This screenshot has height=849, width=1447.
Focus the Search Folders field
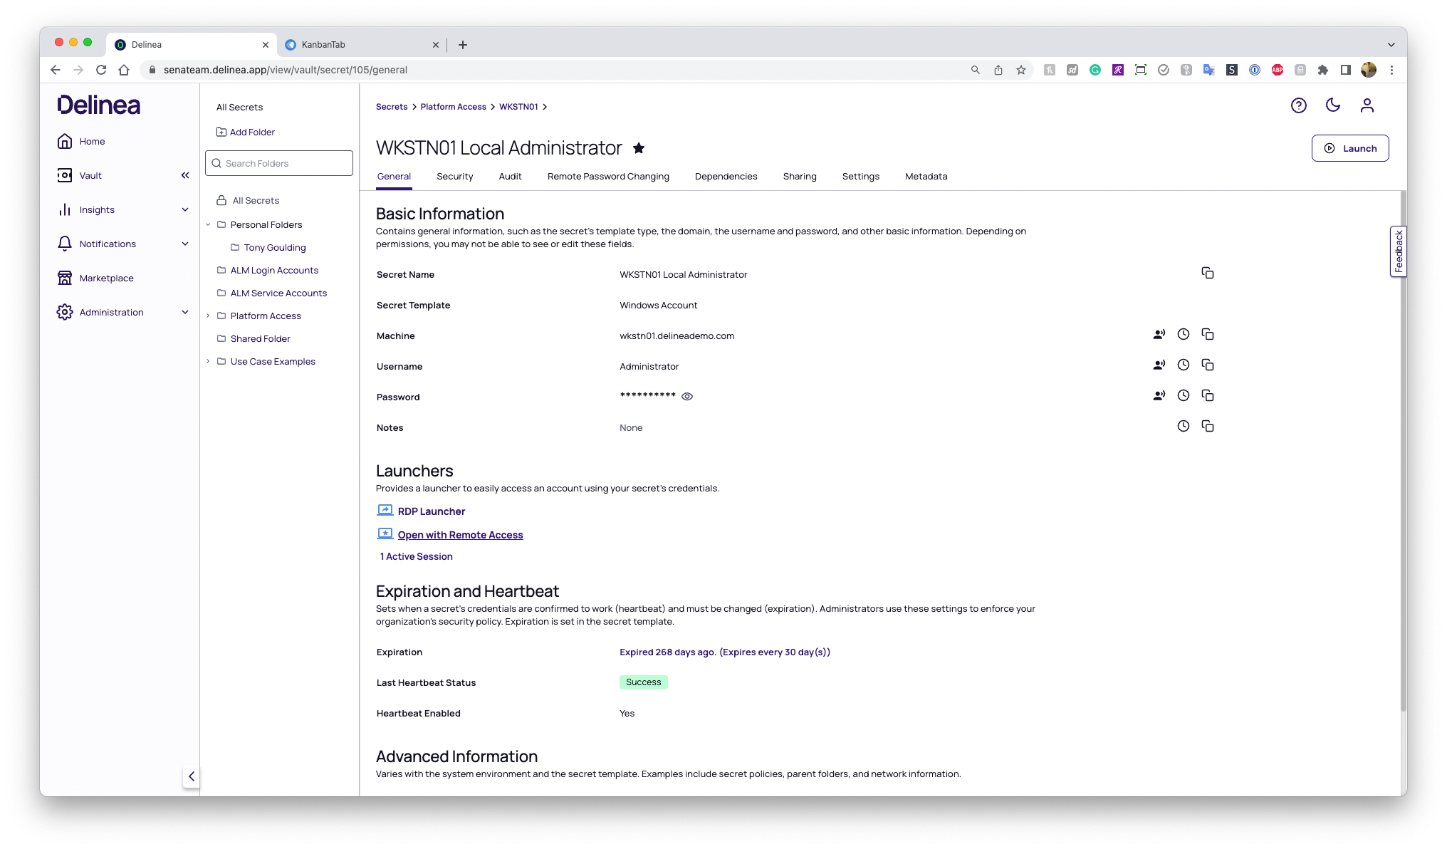(279, 163)
